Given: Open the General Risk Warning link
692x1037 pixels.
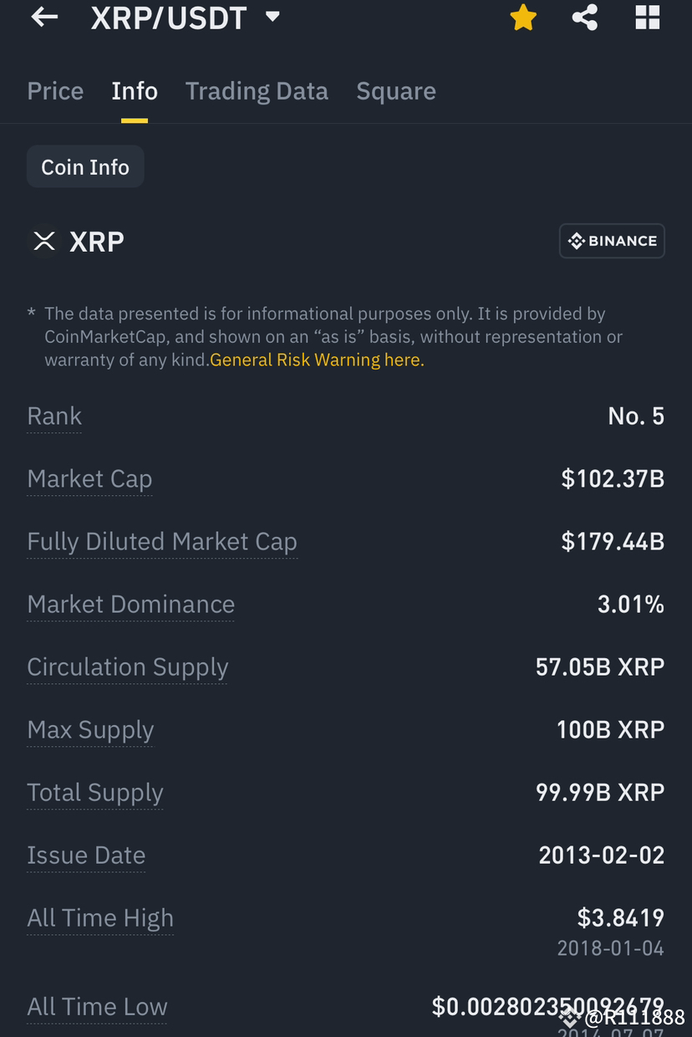Looking at the screenshot, I should (x=317, y=360).
